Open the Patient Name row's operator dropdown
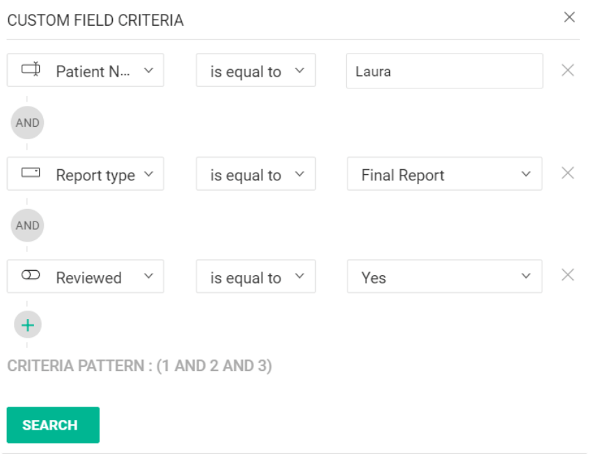The image size is (589, 454). 256,70
